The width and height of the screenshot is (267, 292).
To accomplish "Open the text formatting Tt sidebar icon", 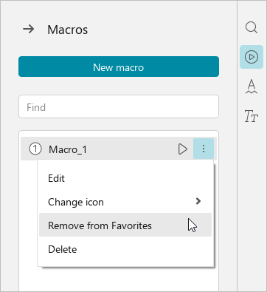I will (x=251, y=116).
